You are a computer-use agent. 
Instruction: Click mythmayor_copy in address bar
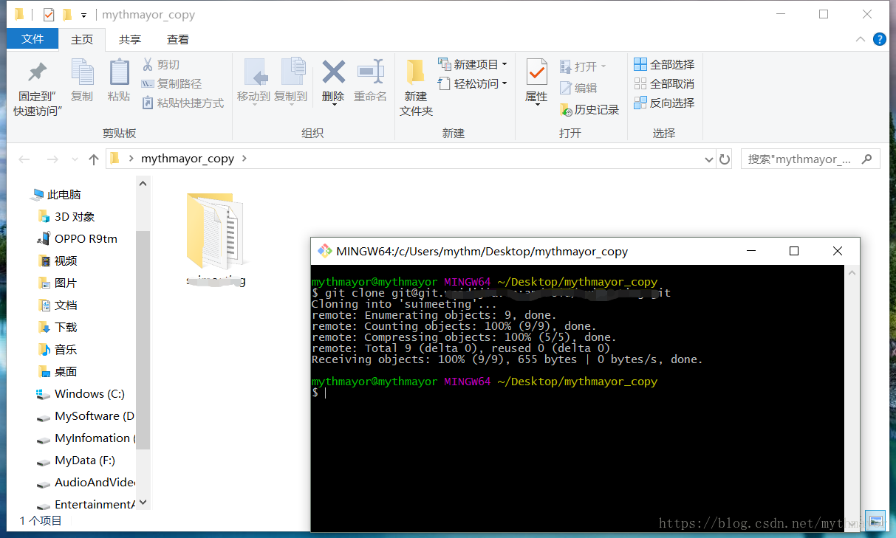click(x=188, y=159)
